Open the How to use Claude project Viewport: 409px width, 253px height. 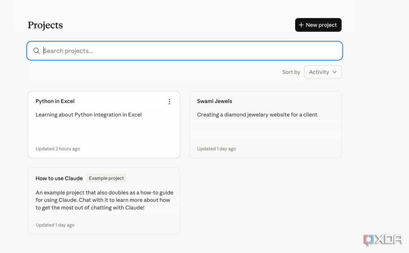point(59,178)
